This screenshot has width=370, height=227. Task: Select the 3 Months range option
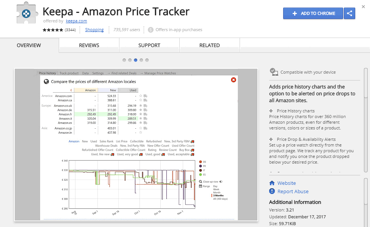218,195
